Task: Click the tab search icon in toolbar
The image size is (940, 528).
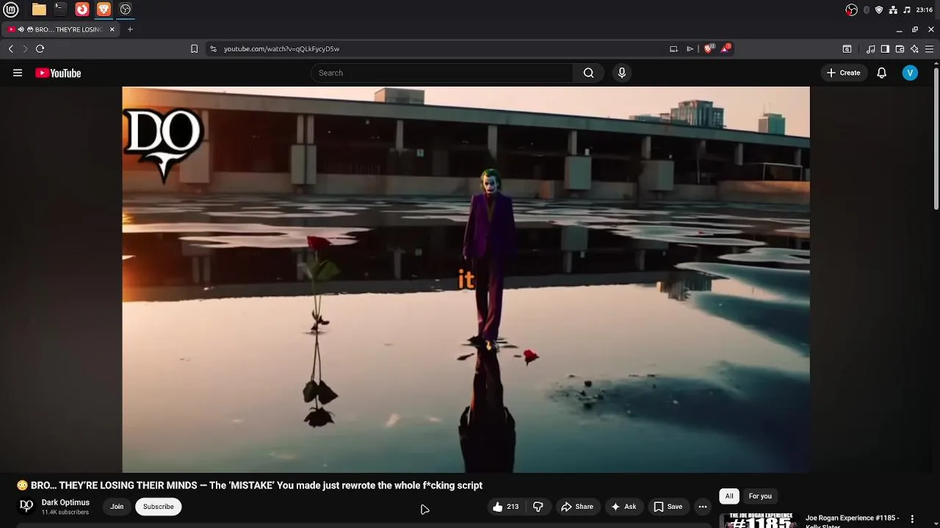Action: pyautogui.click(x=847, y=49)
